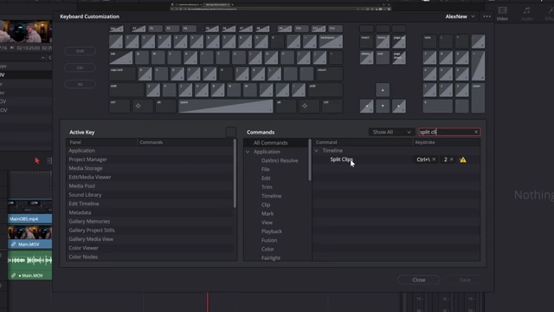This screenshot has width=554, height=312.
Task: Select Playback command category
Action: click(272, 231)
